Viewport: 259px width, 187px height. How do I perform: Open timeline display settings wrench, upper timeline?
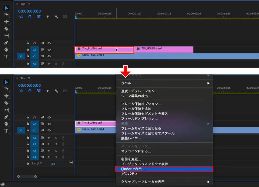[x=56, y=16]
